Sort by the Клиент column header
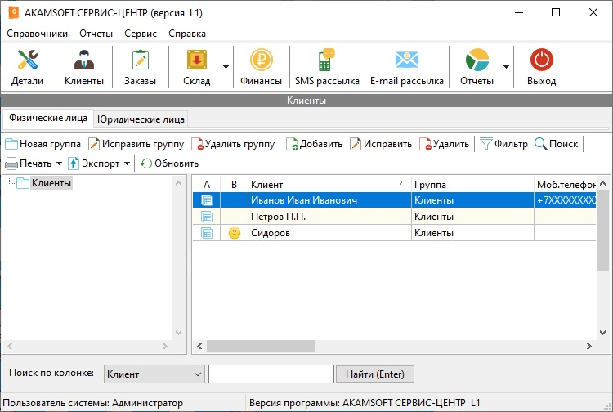Image resolution: width=613 pixels, height=412 pixels. coord(329,185)
